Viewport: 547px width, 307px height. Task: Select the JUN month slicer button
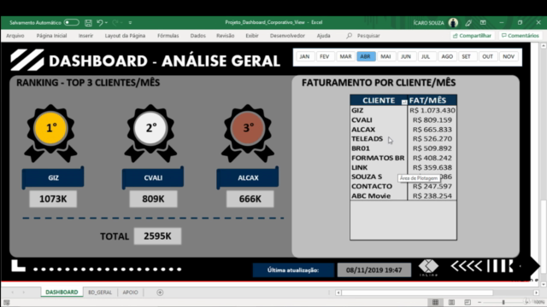click(406, 56)
